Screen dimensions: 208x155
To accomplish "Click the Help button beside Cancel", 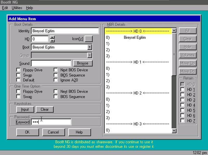I will 79,132.
